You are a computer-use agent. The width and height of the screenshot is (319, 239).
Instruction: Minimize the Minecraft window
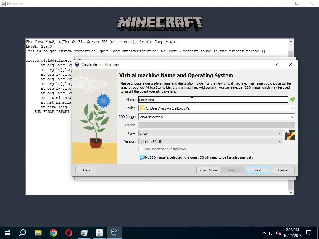pyautogui.click(x=283, y=3)
